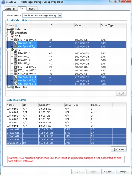Click the OraAppsNFS_4 checkmark icon
Viewport: 132px width, 176px height.
click(16, 46)
